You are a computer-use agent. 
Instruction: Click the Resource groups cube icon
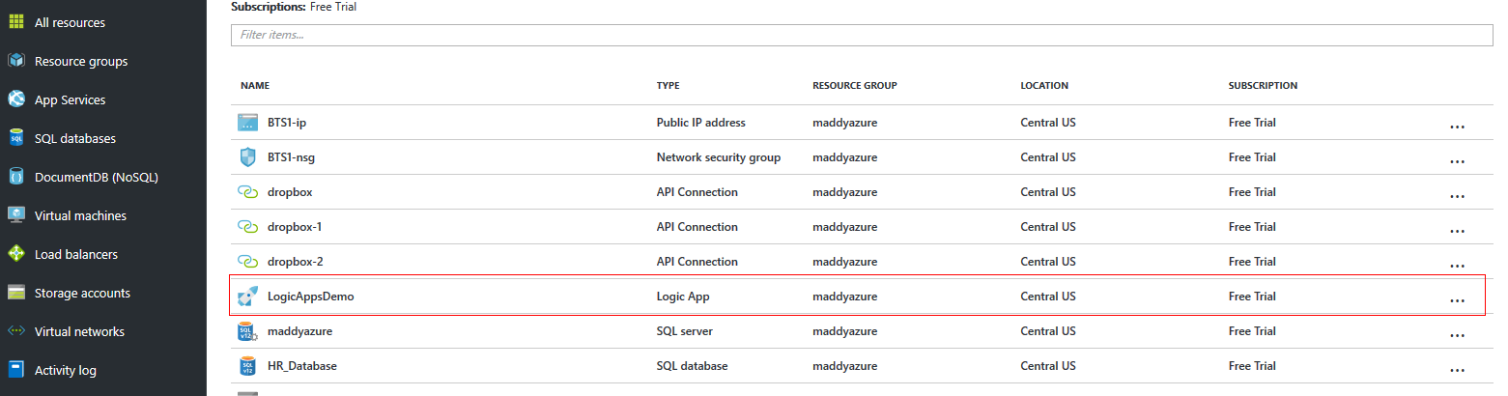tap(16, 61)
